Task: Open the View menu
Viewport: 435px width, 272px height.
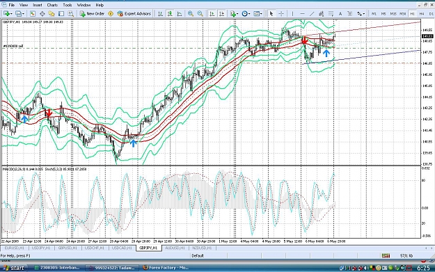Action: (x=24, y=5)
